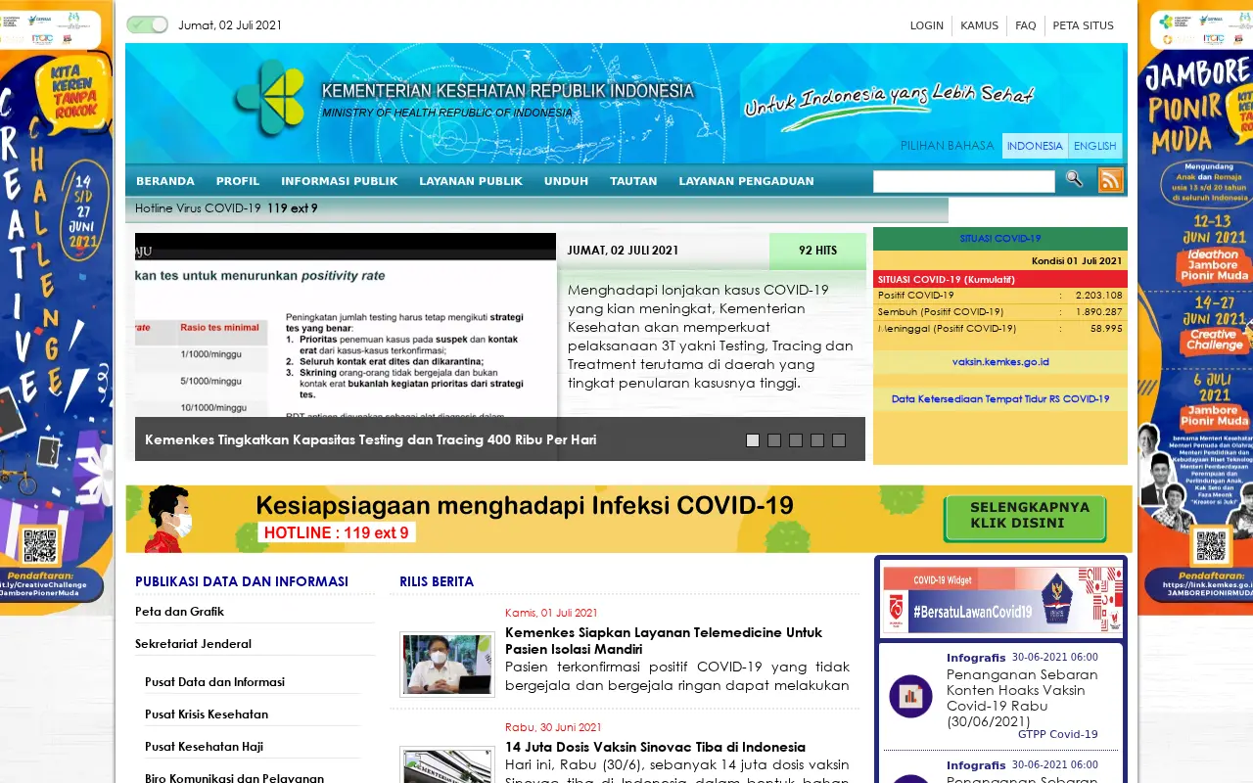Switch language to ENGLISH

coord(1094,146)
